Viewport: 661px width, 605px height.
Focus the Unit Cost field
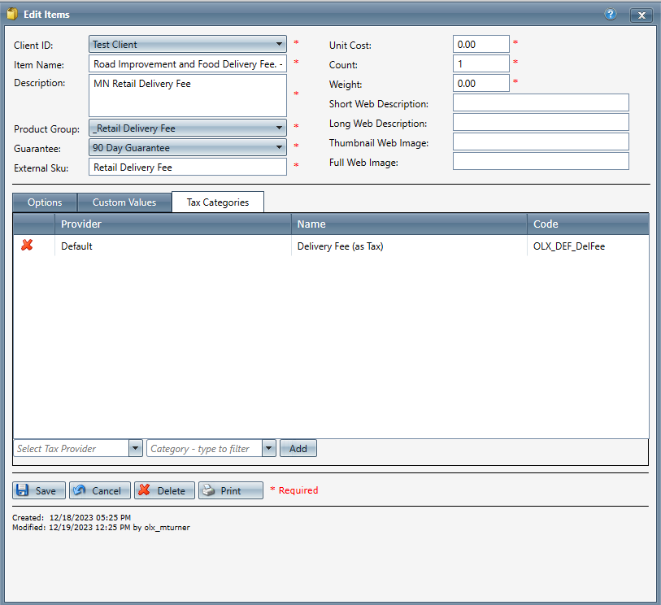pyautogui.click(x=481, y=44)
